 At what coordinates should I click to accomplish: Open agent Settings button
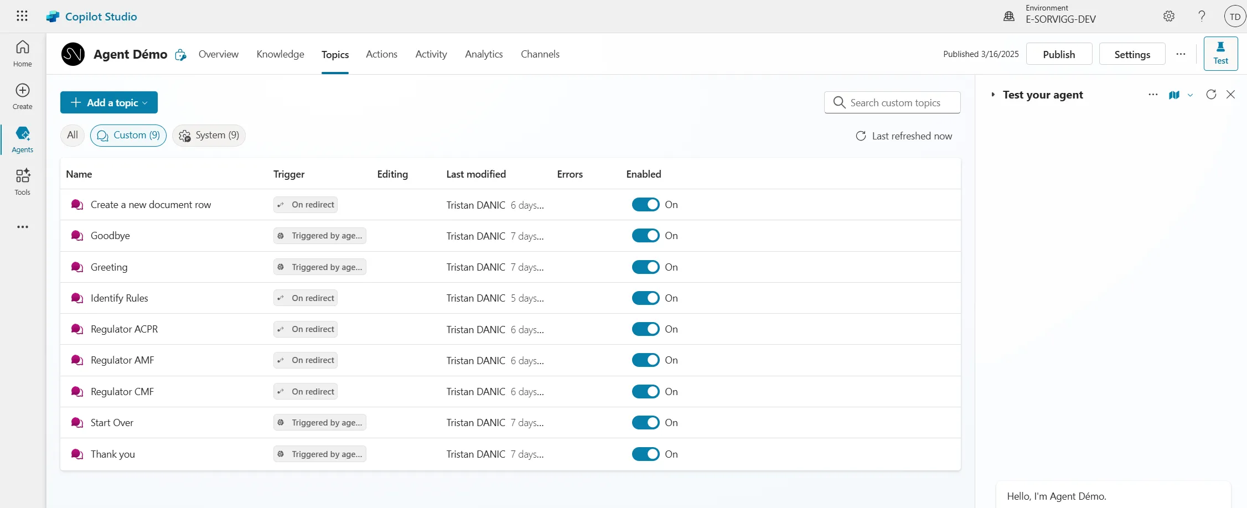click(1132, 54)
